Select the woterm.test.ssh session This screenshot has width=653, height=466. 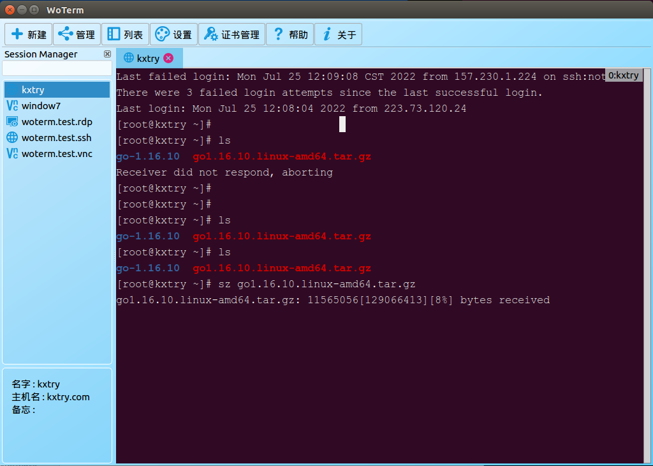coord(57,137)
